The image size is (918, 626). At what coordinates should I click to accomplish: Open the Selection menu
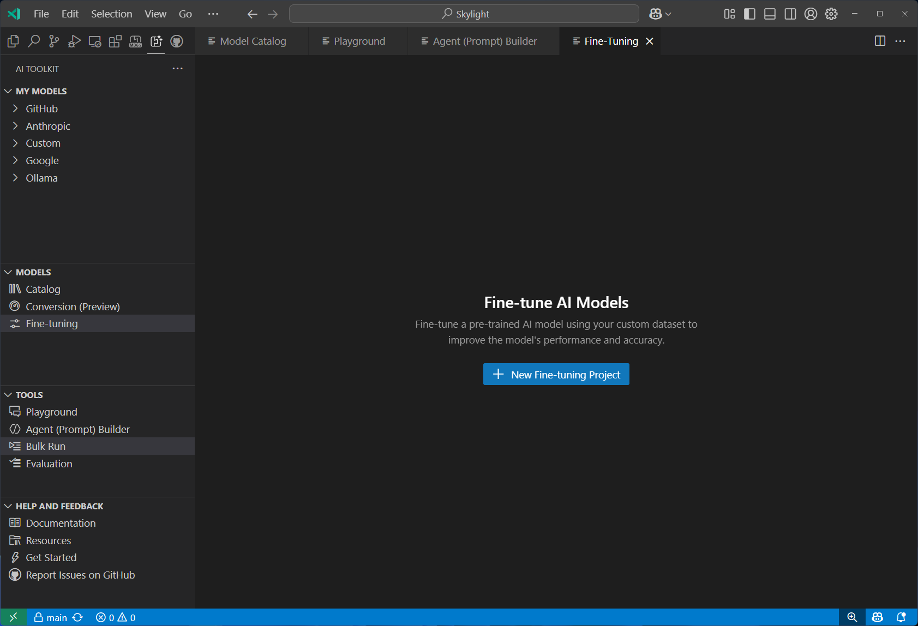point(111,14)
